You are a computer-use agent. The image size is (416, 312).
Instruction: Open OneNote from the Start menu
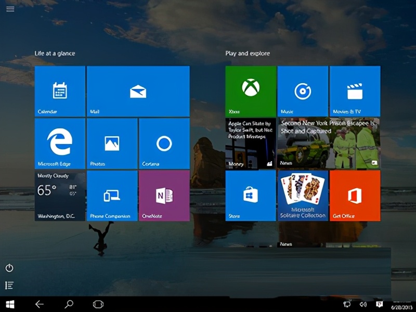(164, 195)
